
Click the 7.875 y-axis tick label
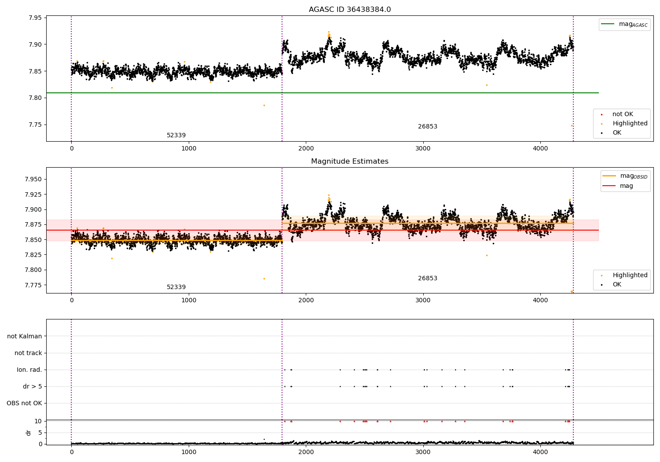pos(33,225)
